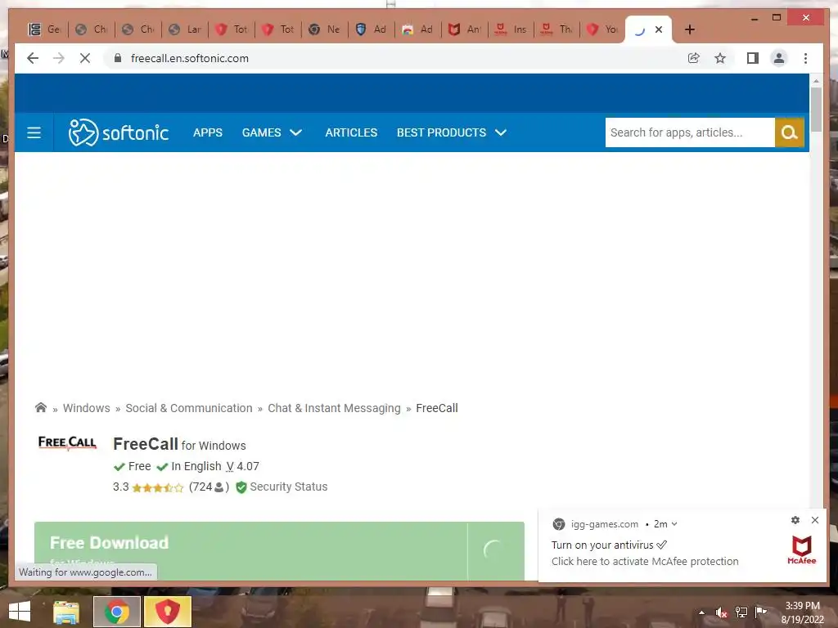
Task: Click the download button's right-side spinner section
Action: pyautogui.click(x=496, y=550)
